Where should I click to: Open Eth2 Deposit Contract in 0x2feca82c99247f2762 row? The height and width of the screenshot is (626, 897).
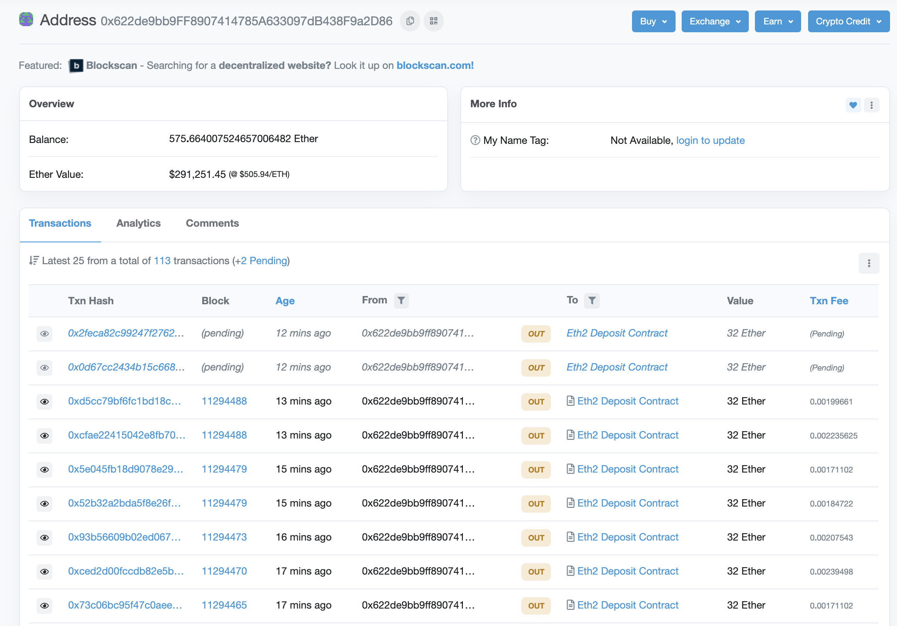coord(617,333)
